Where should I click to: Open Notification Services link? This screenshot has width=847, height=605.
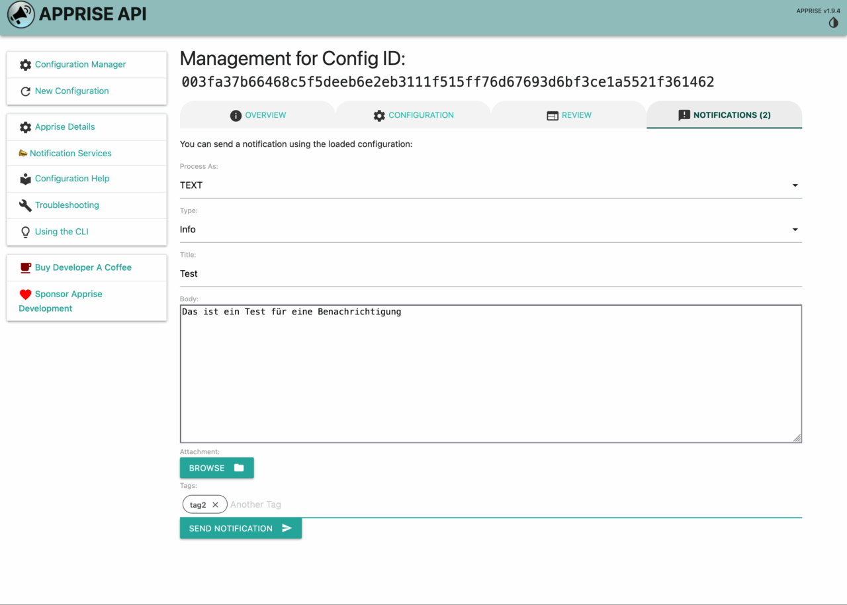coord(71,153)
